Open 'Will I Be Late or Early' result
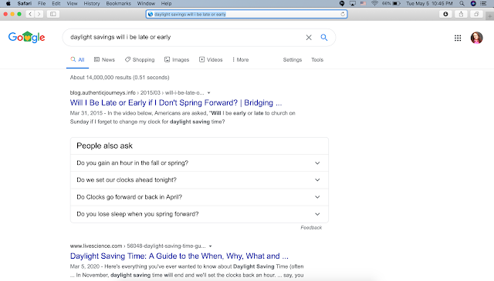Viewport: 494px width, 281px height. point(176,103)
